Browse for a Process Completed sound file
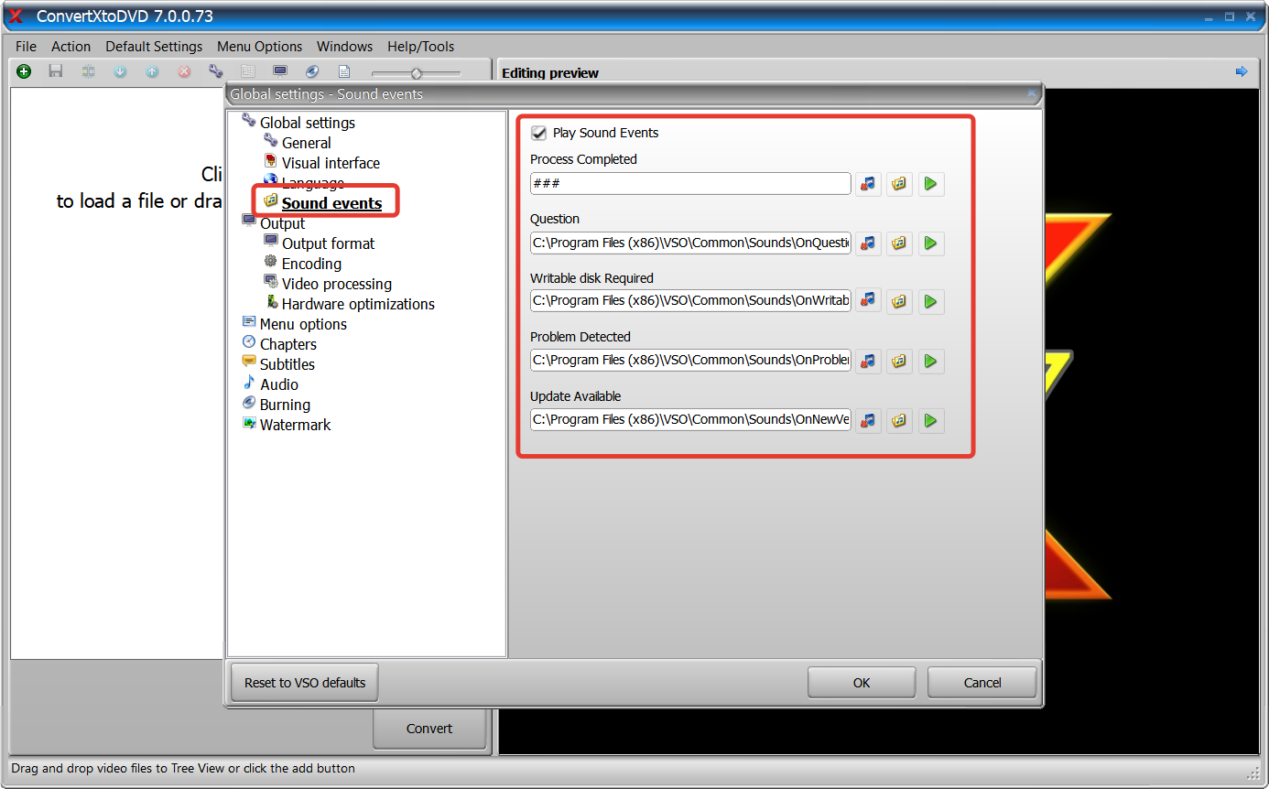This screenshot has height=789, width=1269. pyautogui.click(x=899, y=184)
